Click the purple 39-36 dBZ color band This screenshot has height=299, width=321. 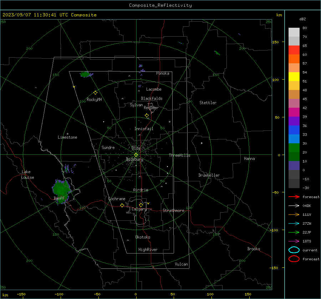294,121
